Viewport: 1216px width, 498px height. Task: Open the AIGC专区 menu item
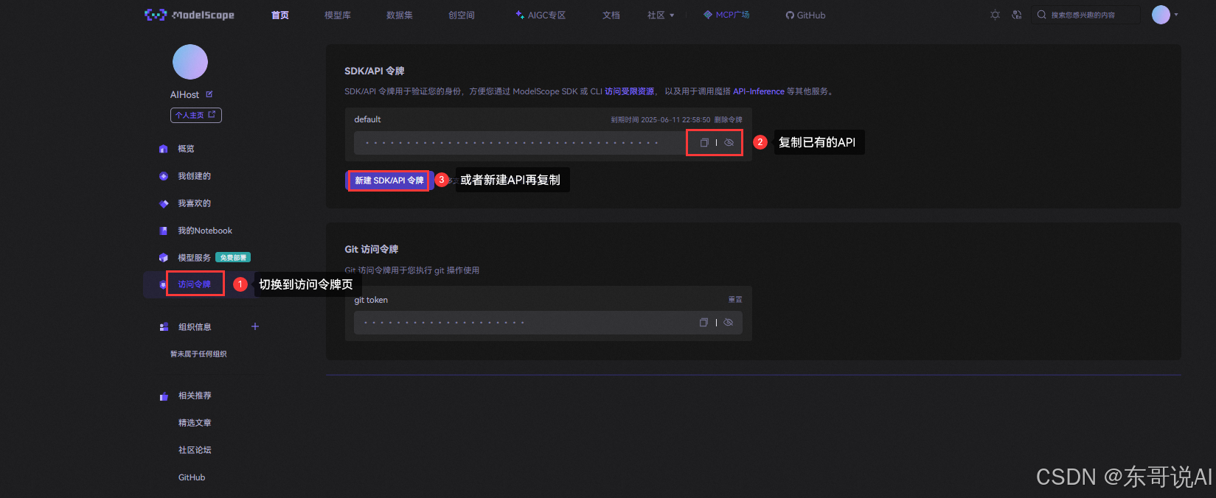(541, 15)
